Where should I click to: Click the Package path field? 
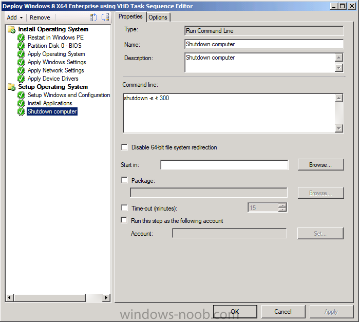coord(209,193)
